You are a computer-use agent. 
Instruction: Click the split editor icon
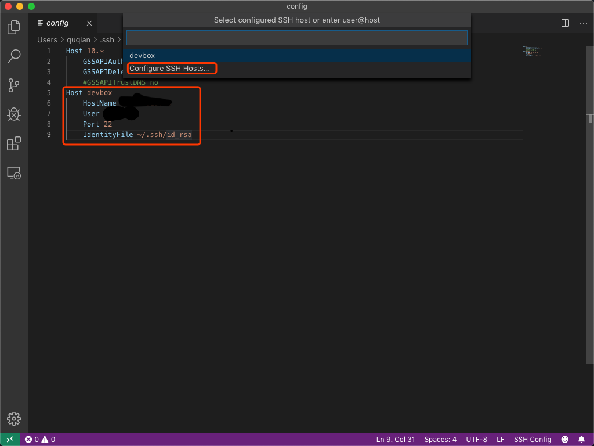(565, 23)
